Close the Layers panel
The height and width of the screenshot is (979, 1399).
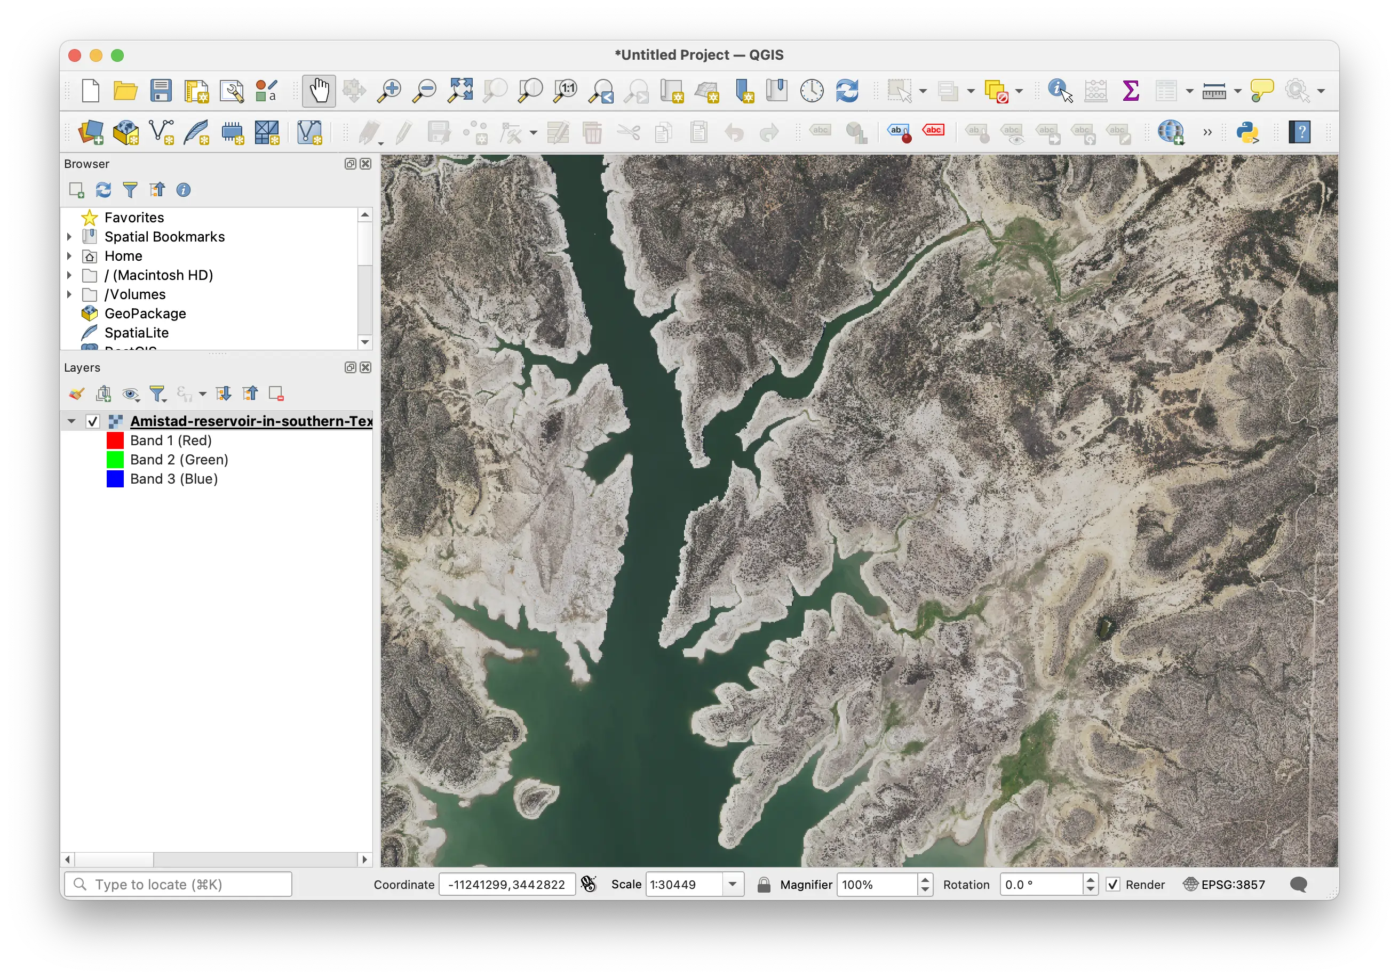(x=365, y=368)
